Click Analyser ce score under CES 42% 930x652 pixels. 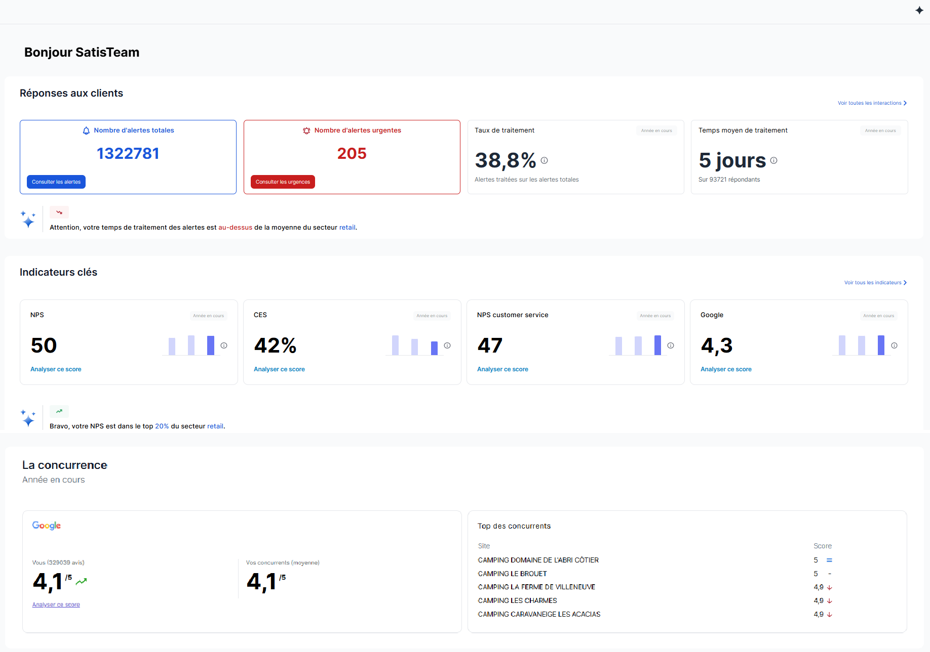[x=279, y=369]
